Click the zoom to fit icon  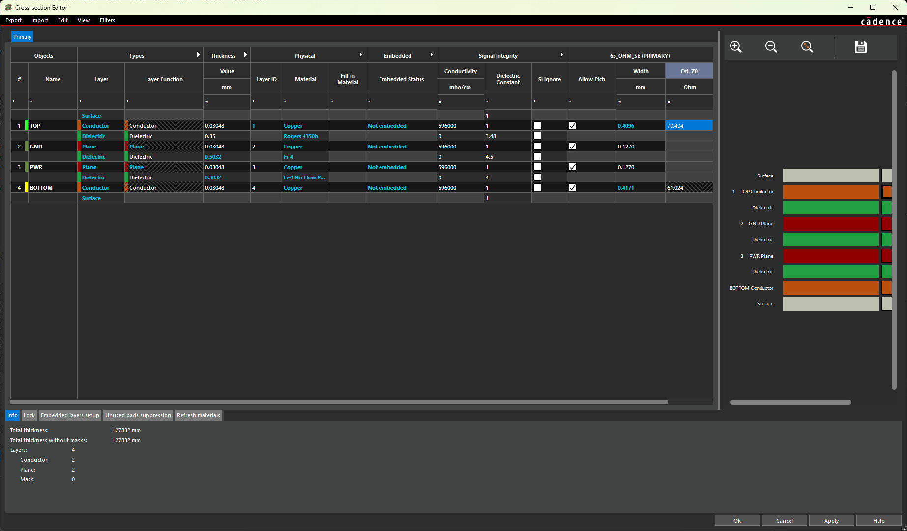807,47
